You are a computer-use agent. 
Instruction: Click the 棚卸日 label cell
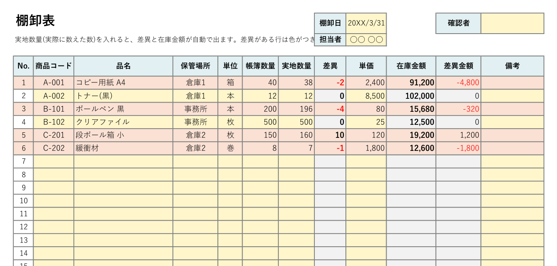(330, 23)
